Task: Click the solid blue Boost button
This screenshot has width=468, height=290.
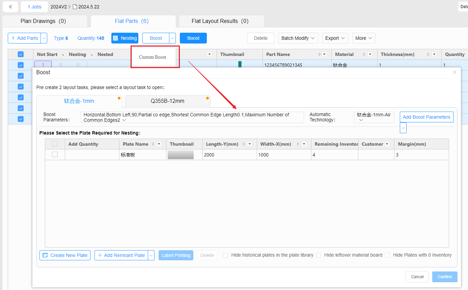Action: [x=193, y=38]
